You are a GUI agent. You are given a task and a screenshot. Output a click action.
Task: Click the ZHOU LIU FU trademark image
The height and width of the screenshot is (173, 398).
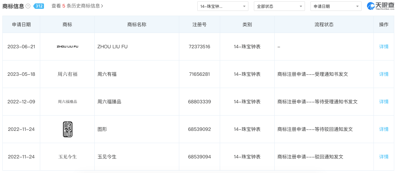click(67, 47)
